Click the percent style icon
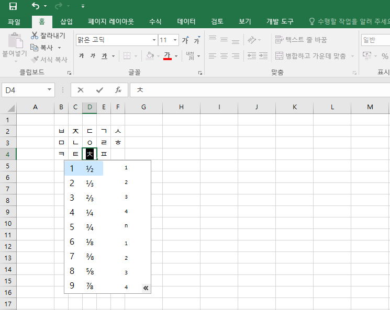 point(385,56)
